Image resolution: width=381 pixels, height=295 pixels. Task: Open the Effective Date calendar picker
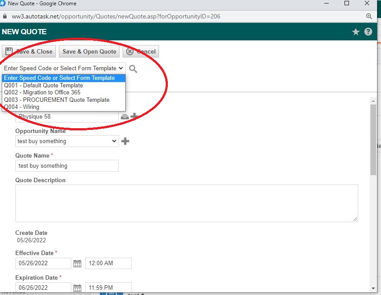click(77, 263)
